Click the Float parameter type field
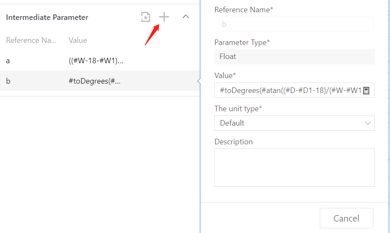 point(294,56)
